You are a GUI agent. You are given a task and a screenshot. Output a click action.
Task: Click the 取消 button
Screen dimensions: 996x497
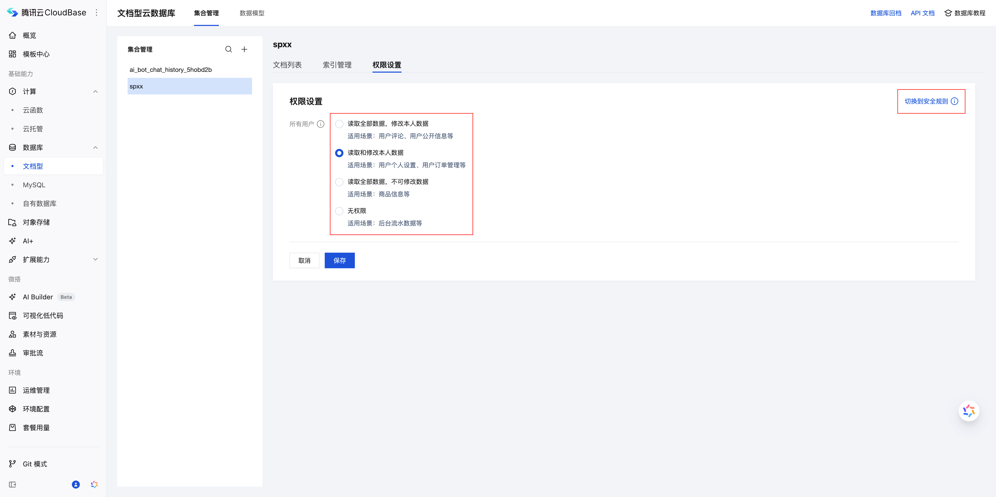point(304,260)
